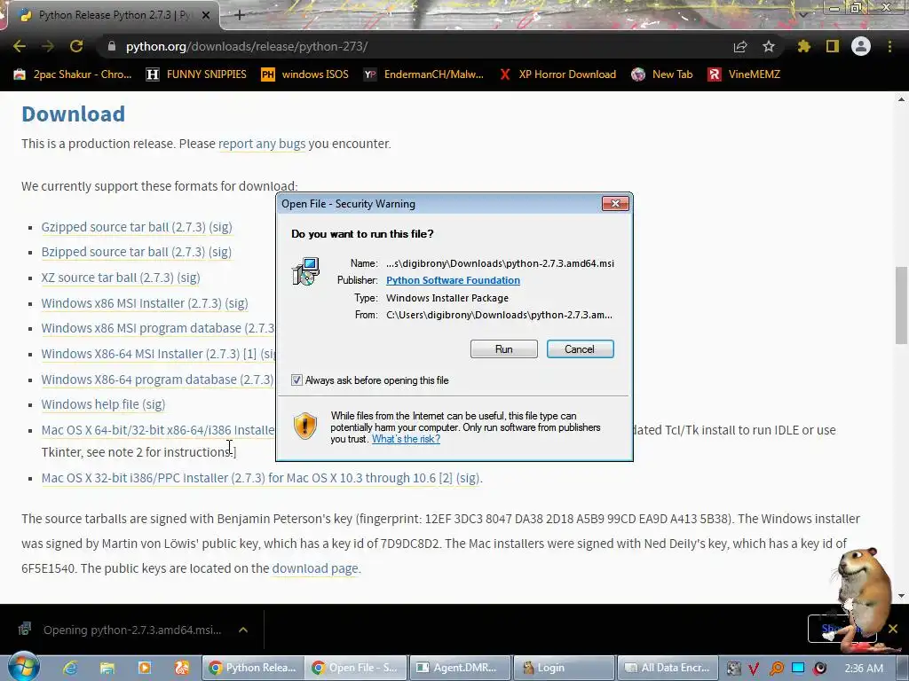909x681 pixels.
Task: Click the Run button in the security warning
Action: (x=504, y=349)
